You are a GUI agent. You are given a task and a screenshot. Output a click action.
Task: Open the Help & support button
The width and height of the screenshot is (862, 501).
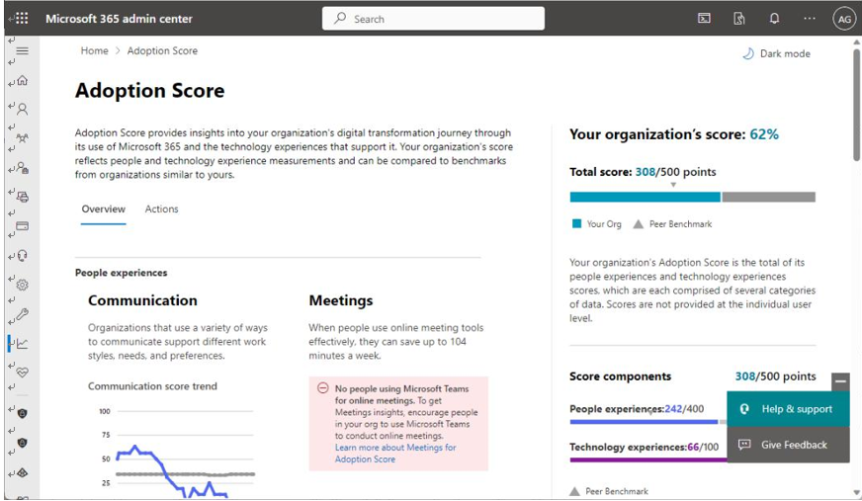(x=788, y=409)
